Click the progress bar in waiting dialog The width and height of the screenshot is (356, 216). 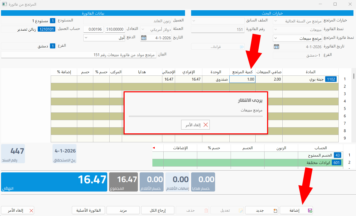[195, 116]
